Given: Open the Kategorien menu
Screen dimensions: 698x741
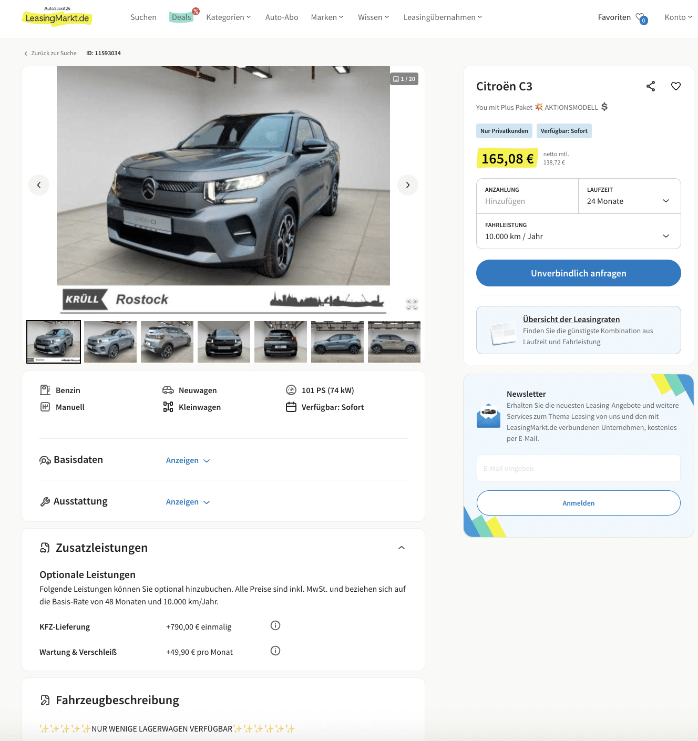Looking at the screenshot, I should pos(229,17).
